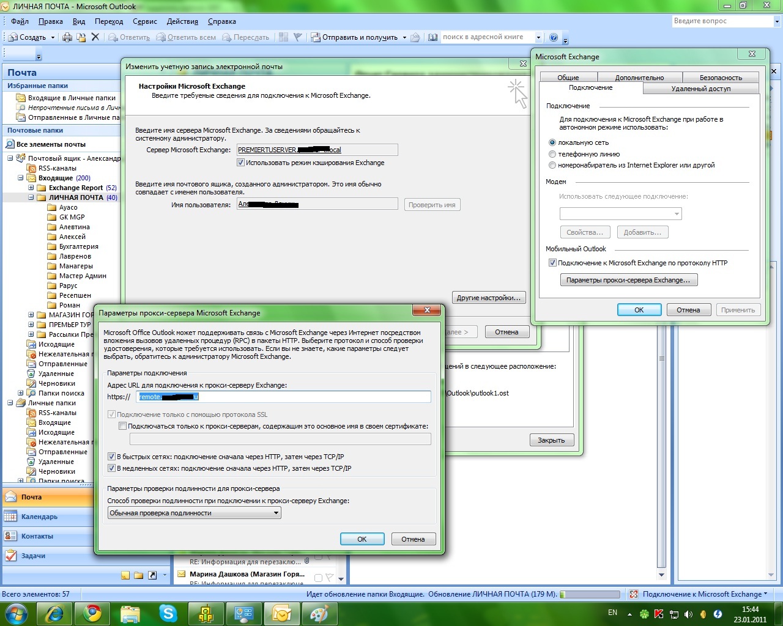This screenshot has width=783, height=626.
Task: Click 'Параметры прокси-сервера Exchange...' button
Action: click(x=628, y=280)
